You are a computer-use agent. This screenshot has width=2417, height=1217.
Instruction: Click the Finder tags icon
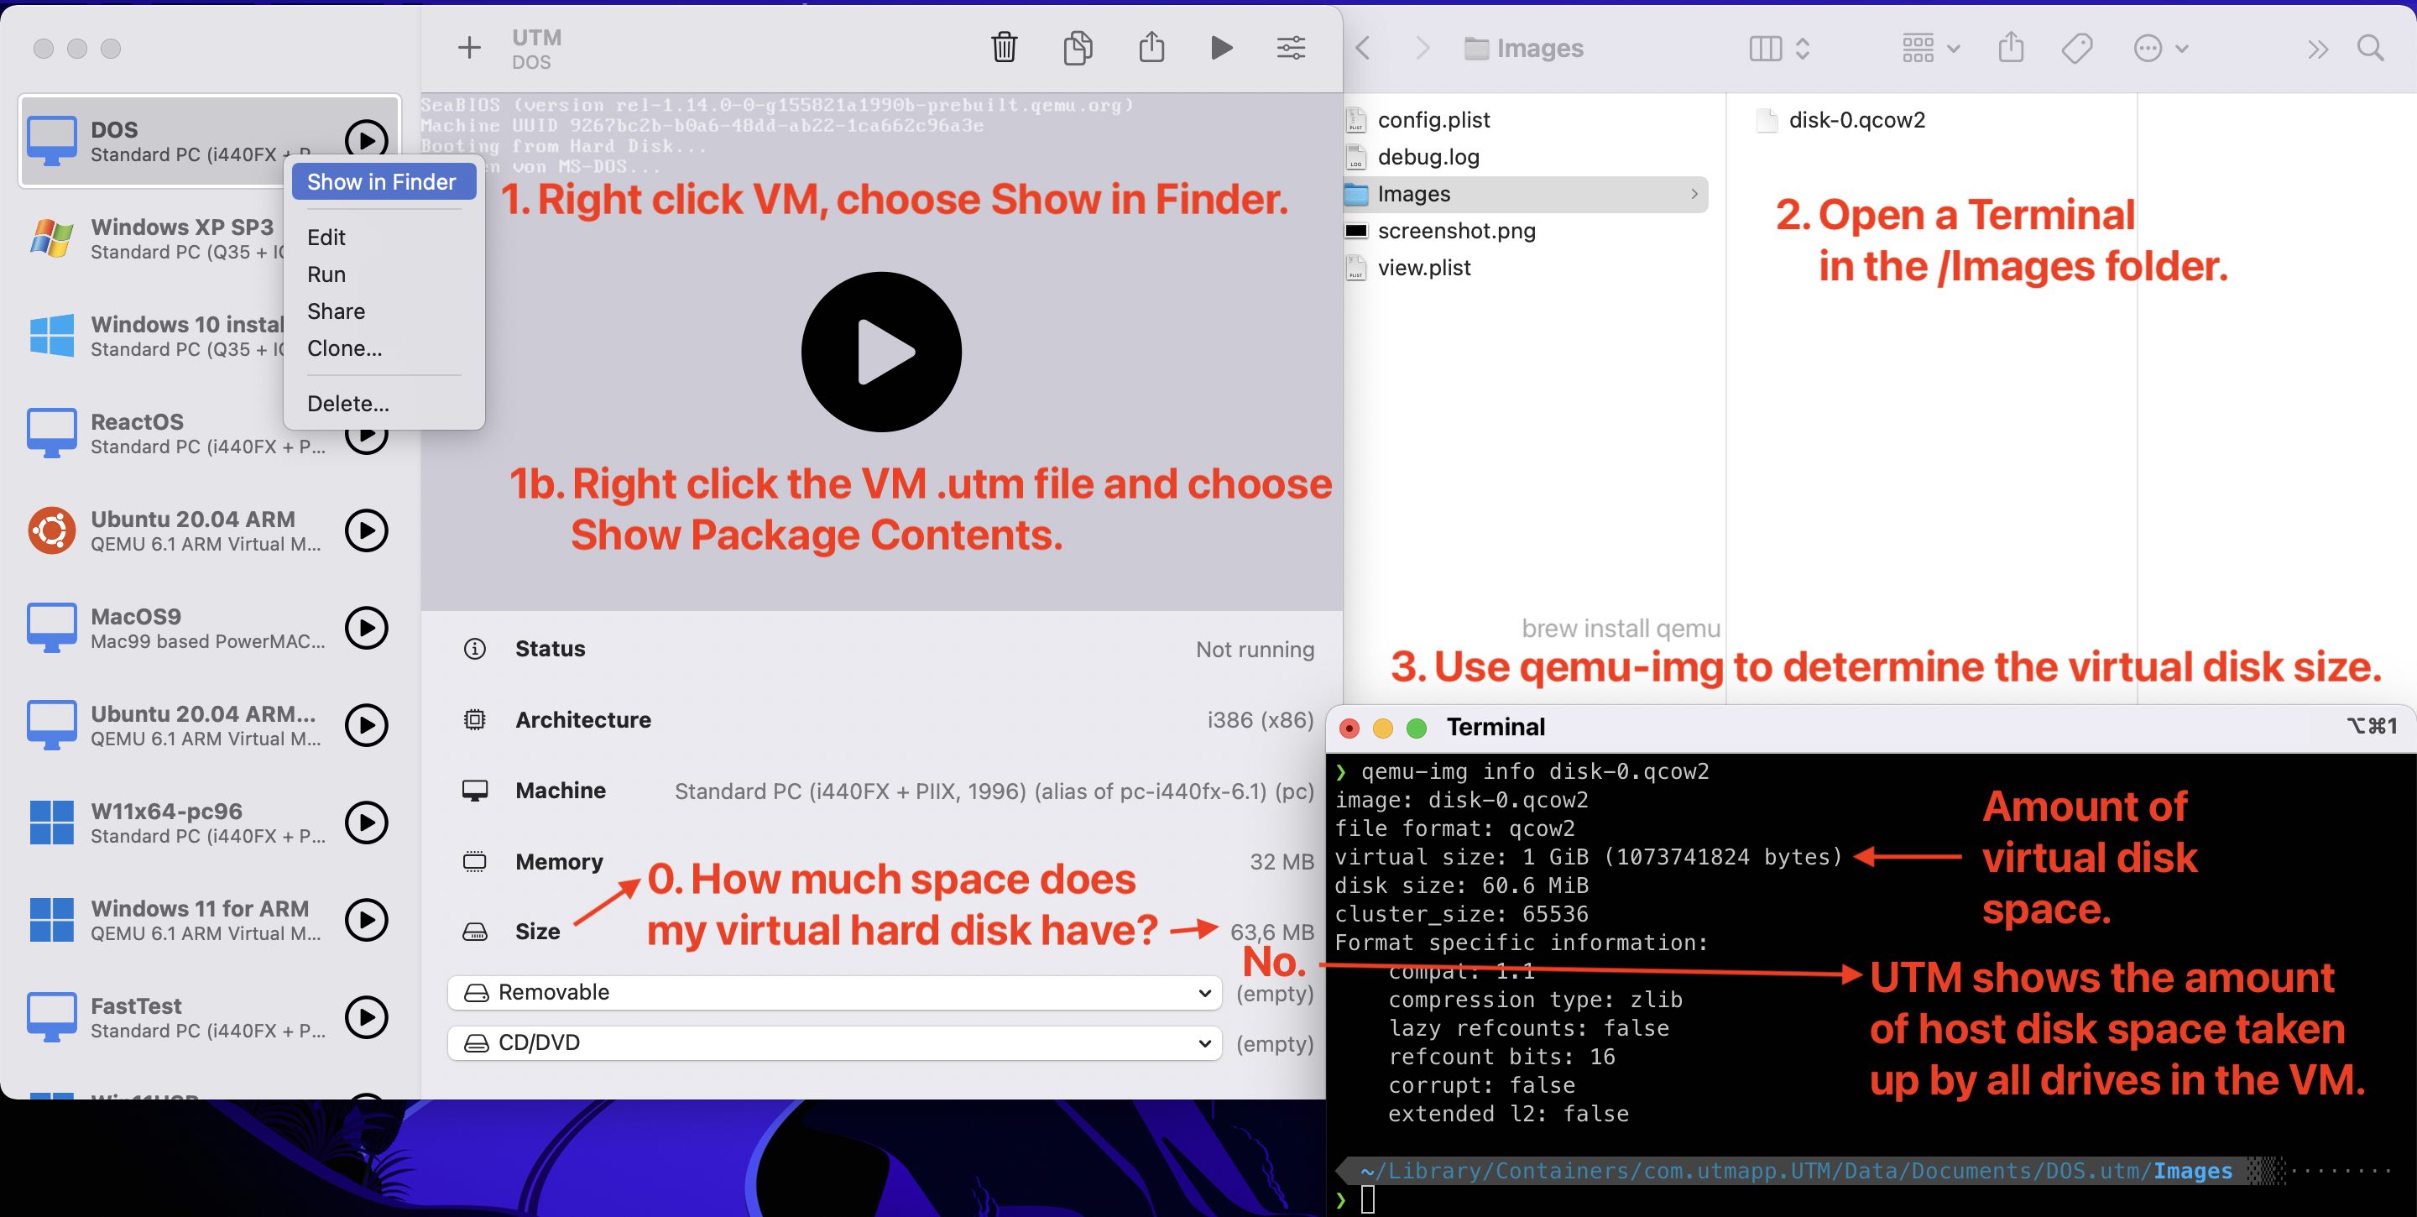point(2076,48)
